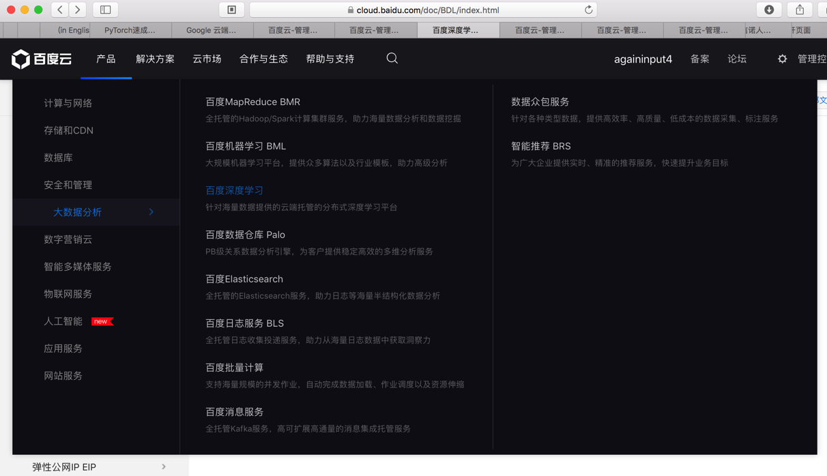The height and width of the screenshot is (476, 827).
Task: Select 人工智能 category
Action: coord(63,321)
